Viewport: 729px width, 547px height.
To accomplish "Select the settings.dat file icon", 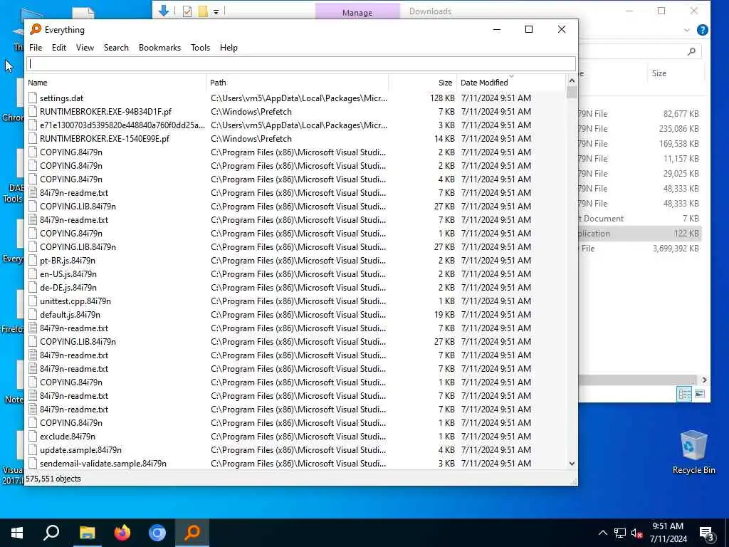I will click(x=33, y=98).
